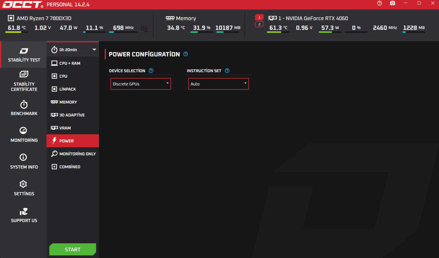
Task: Show help for Power Configuration
Action: pyautogui.click(x=186, y=54)
